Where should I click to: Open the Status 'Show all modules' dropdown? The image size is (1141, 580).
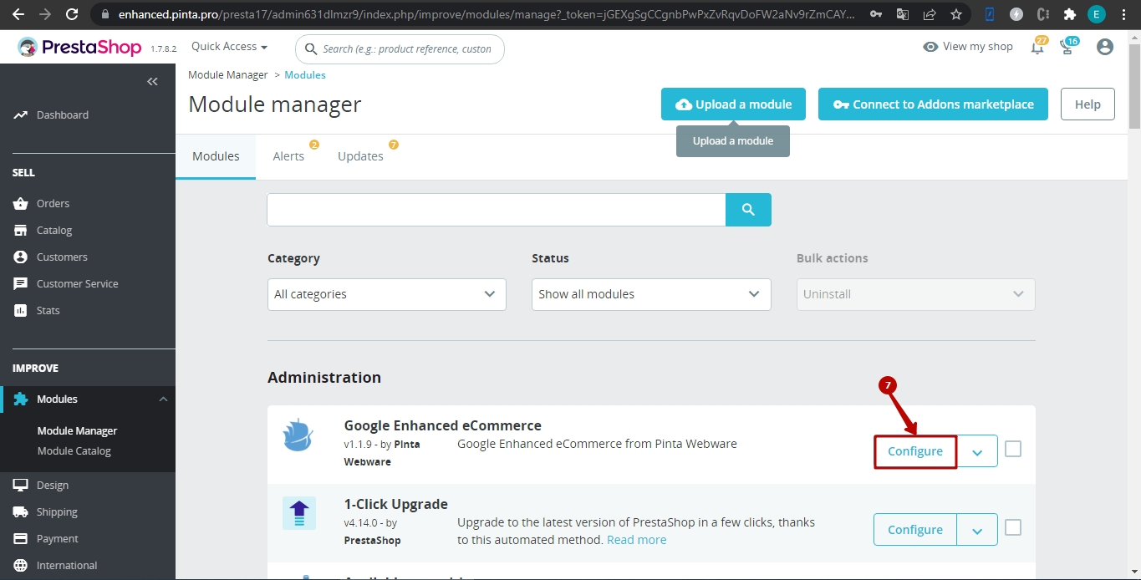(650, 294)
